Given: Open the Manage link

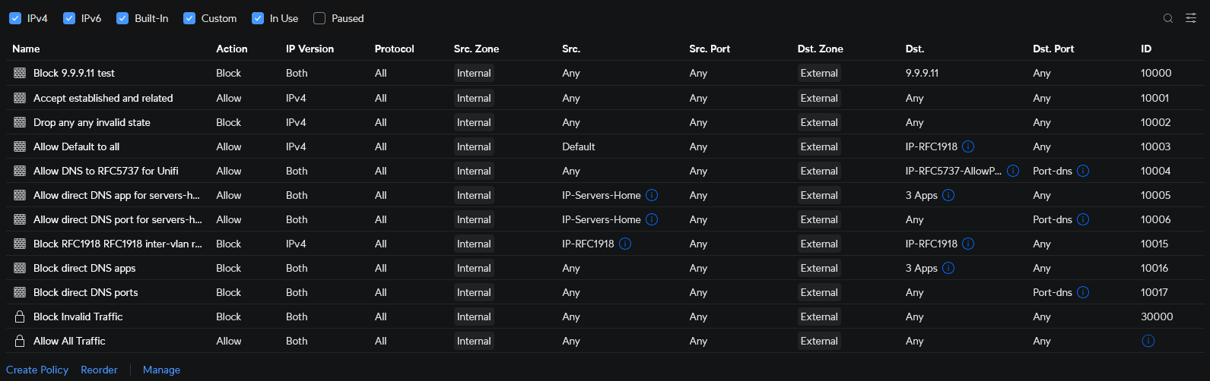Looking at the screenshot, I should coord(161,370).
